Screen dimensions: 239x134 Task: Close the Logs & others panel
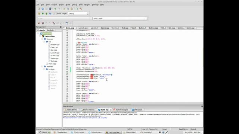[202, 106]
